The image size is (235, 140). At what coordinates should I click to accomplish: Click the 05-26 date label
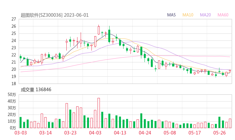219,133
